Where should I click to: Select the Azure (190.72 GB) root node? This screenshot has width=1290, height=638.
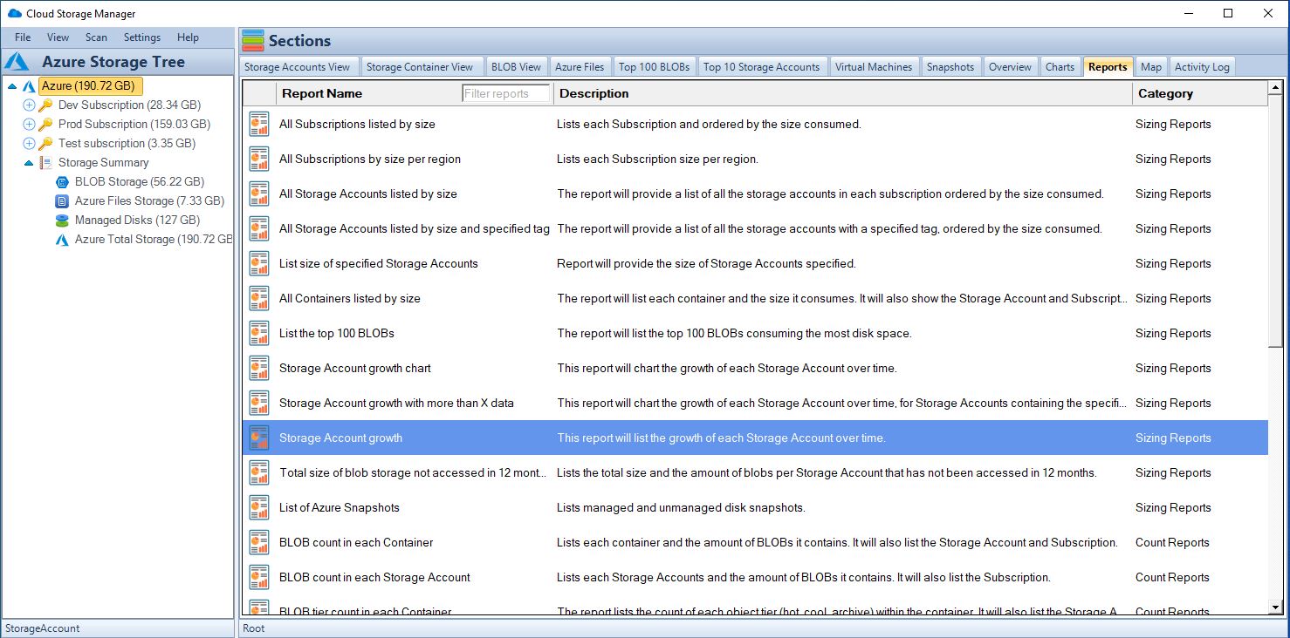pos(91,86)
